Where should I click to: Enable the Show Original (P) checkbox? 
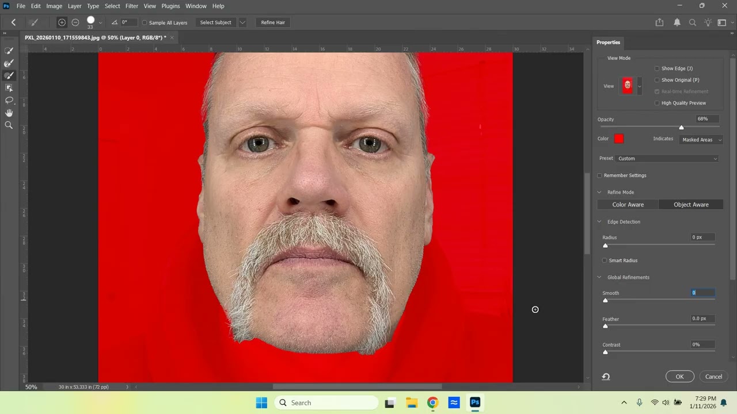(x=657, y=80)
